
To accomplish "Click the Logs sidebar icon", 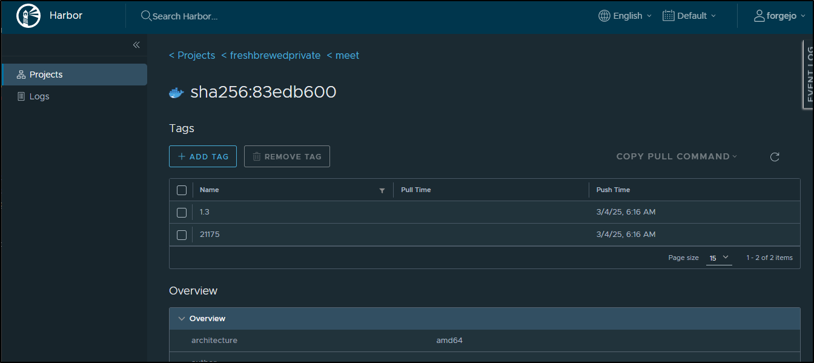I will (x=21, y=96).
